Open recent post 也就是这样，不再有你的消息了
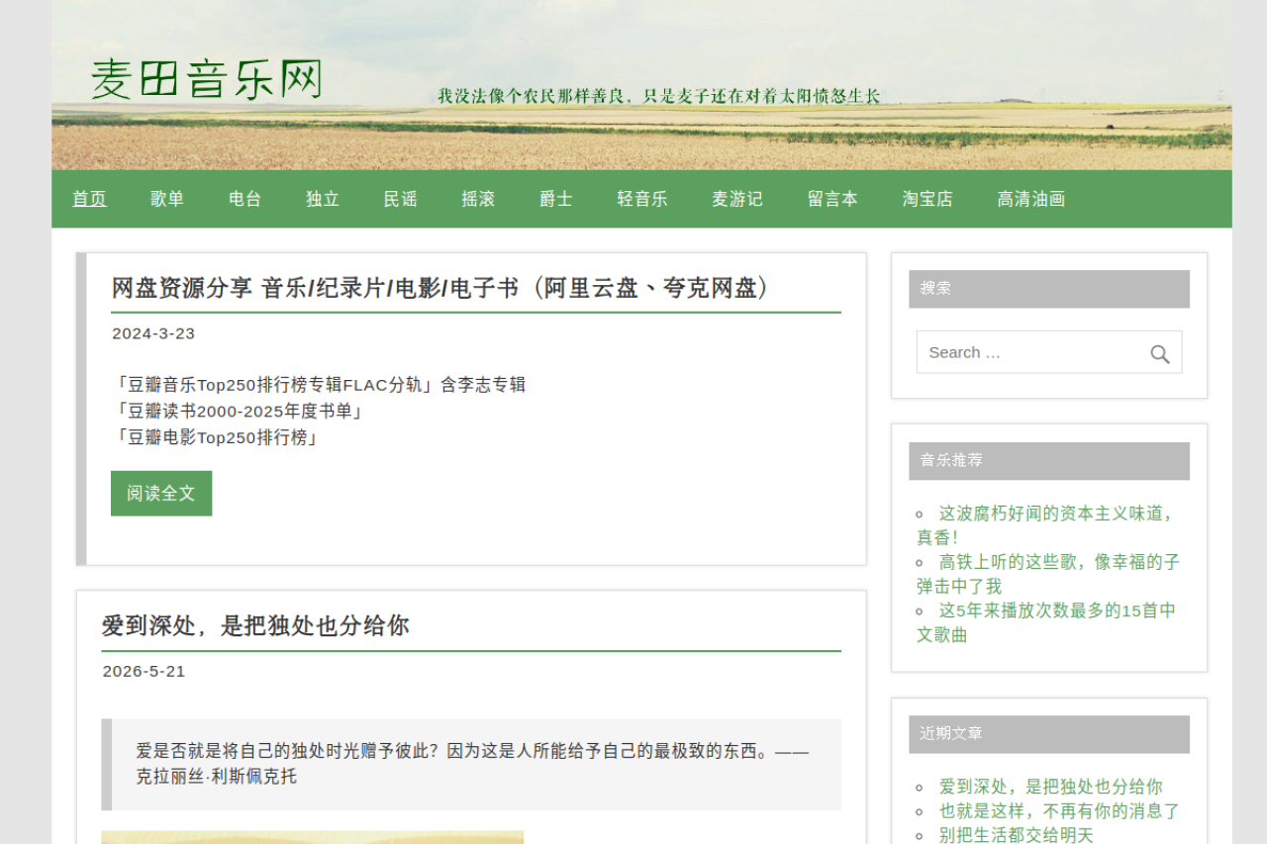The height and width of the screenshot is (844, 1267). 1060,811
